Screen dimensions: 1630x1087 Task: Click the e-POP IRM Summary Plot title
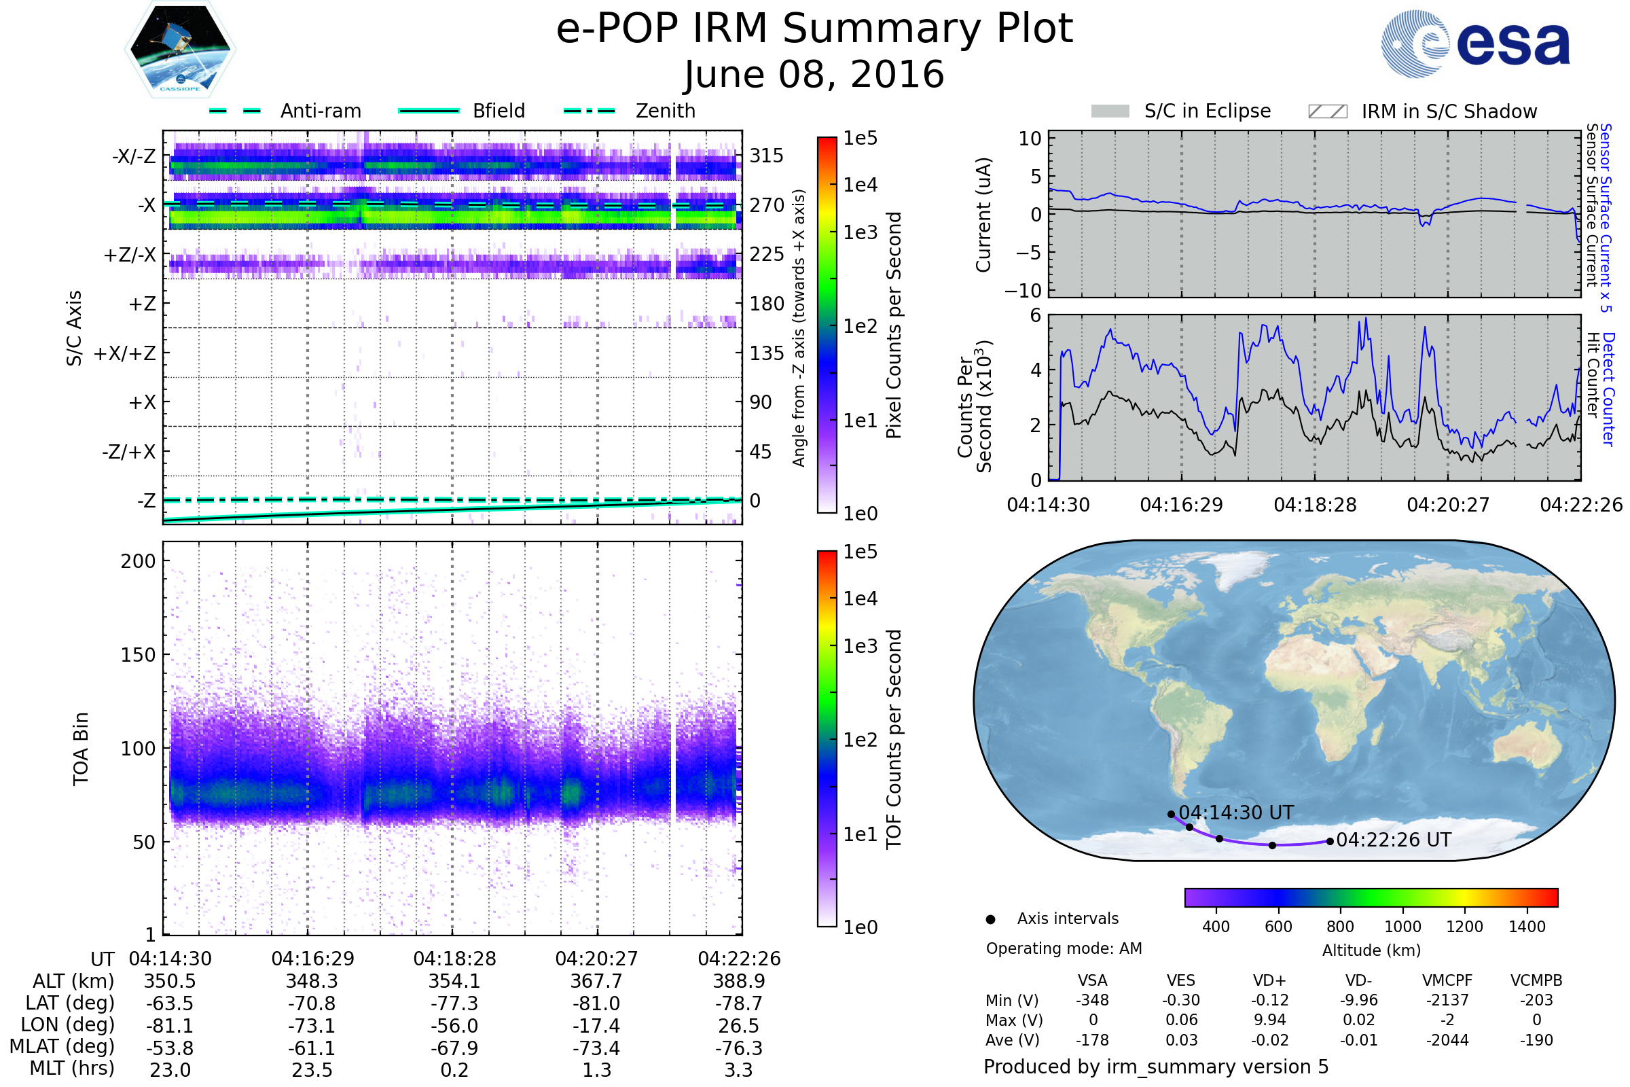814,29
